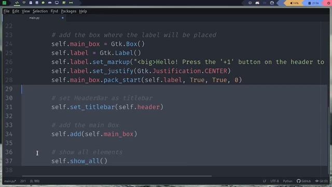Image resolution: width=332 pixels, height=187 pixels.
Task: Click comment about box where label placed
Action: pyautogui.click(x=134, y=35)
